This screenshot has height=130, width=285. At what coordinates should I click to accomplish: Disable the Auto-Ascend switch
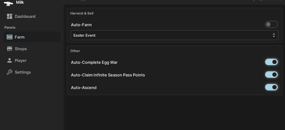271,87
